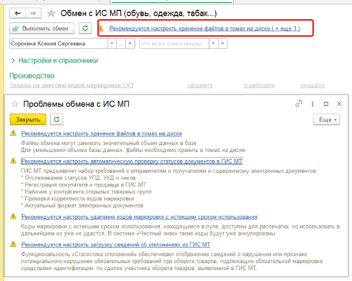Open dropdown of the responsible persons filter
Screen dimensions: 352x281
[215, 44]
